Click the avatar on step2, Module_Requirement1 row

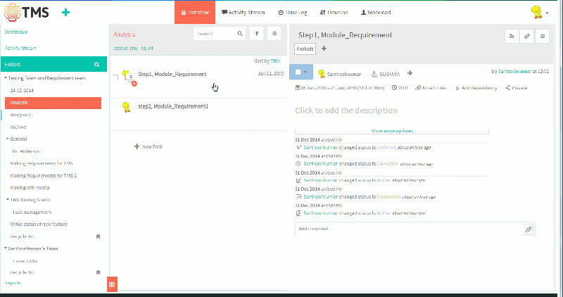126,107
